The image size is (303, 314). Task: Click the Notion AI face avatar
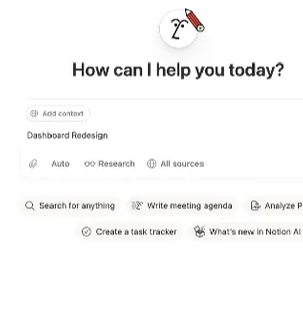[x=178, y=28]
